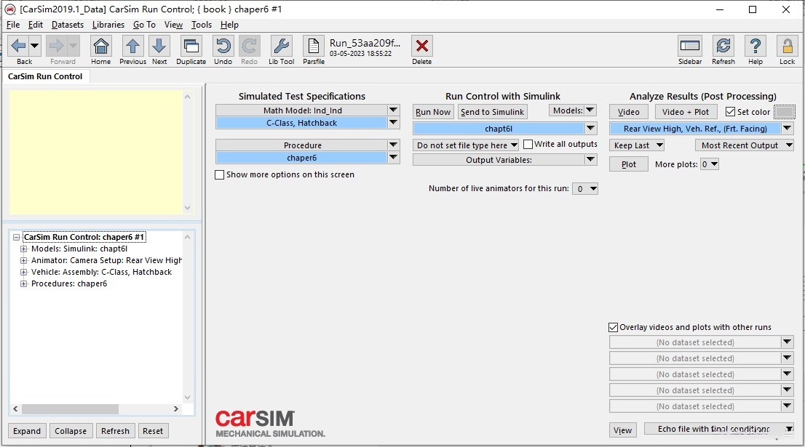Image resolution: width=805 pixels, height=447 pixels.
Task: Toggle the Lock padlock icon
Action: pos(787,46)
